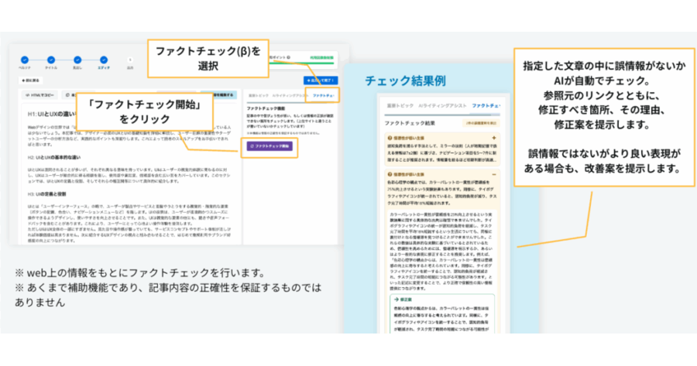Select ファクトチェ tab in editor side panel

click(323, 95)
